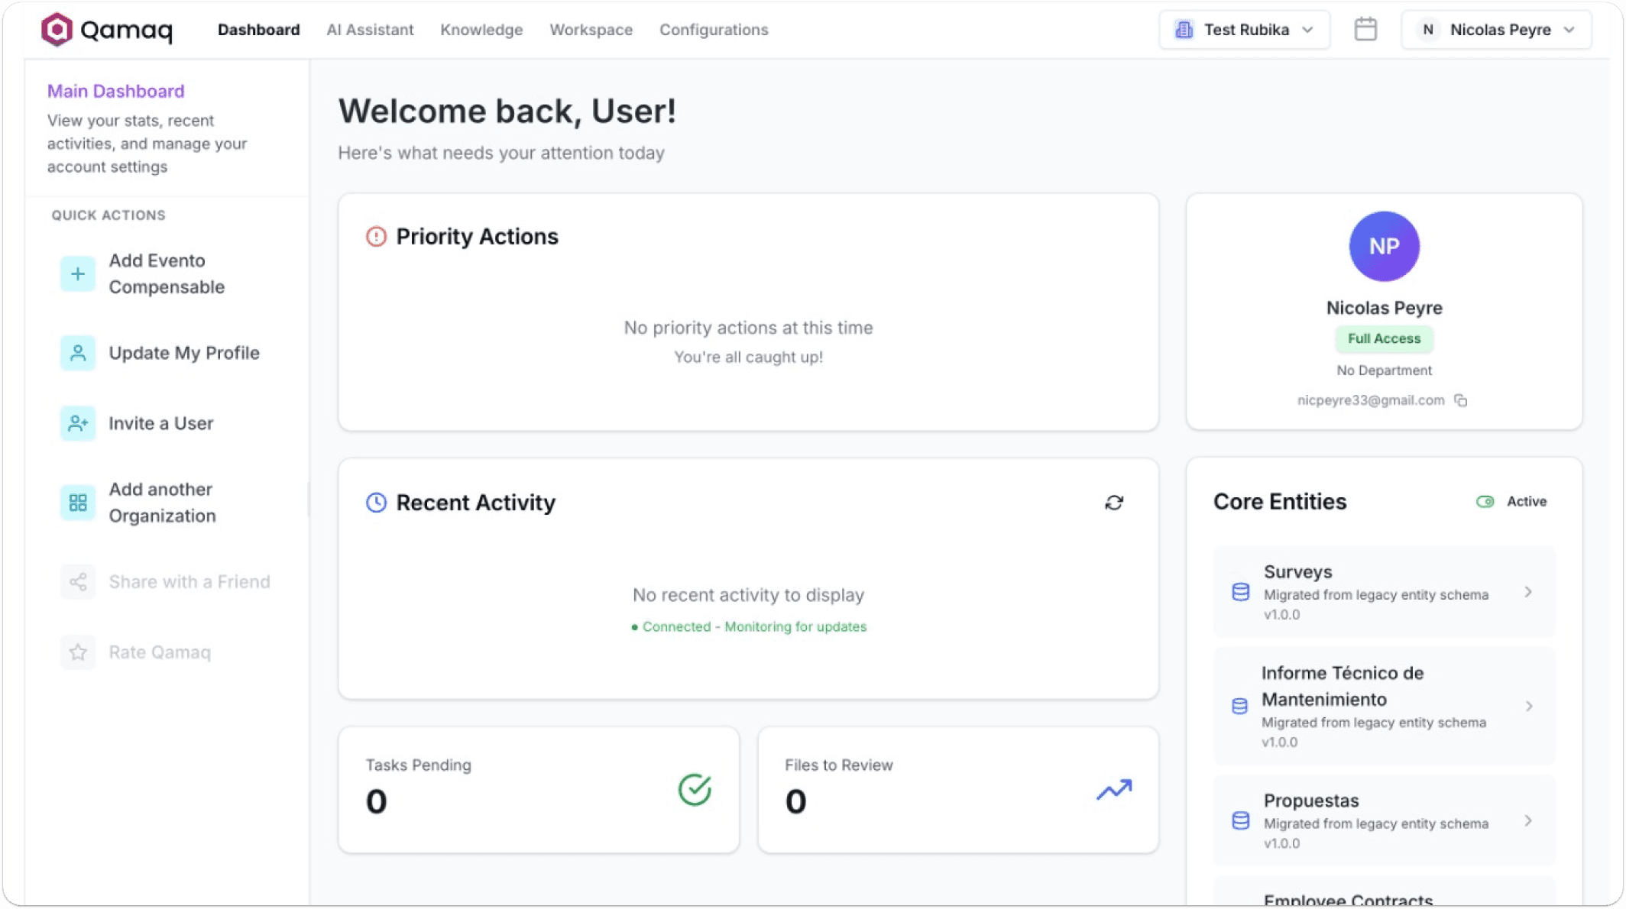Click the Share with a Friend icon
This screenshot has width=1626, height=909.
point(78,582)
